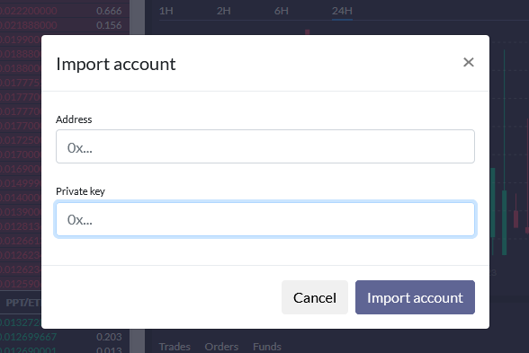Click the order book vertical scrollbar
Image resolution: width=529 pixels, height=353 pixels.
tap(138, 176)
